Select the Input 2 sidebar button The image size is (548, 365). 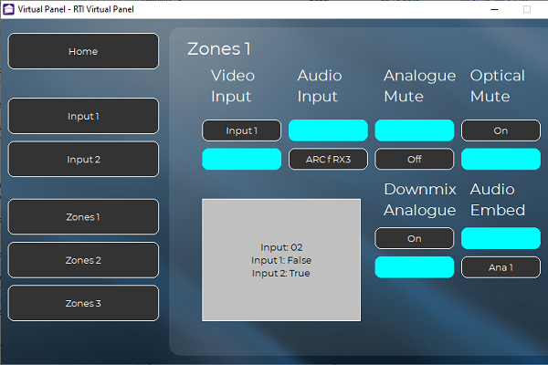[x=83, y=160]
